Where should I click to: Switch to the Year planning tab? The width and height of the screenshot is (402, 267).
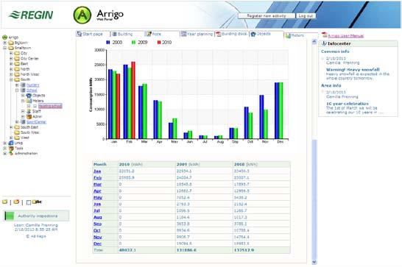197,34
